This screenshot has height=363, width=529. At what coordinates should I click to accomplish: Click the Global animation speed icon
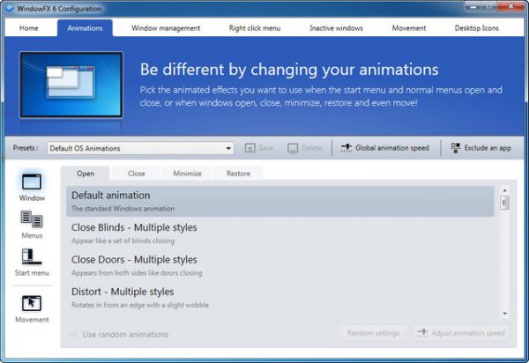click(x=346, y=148)
